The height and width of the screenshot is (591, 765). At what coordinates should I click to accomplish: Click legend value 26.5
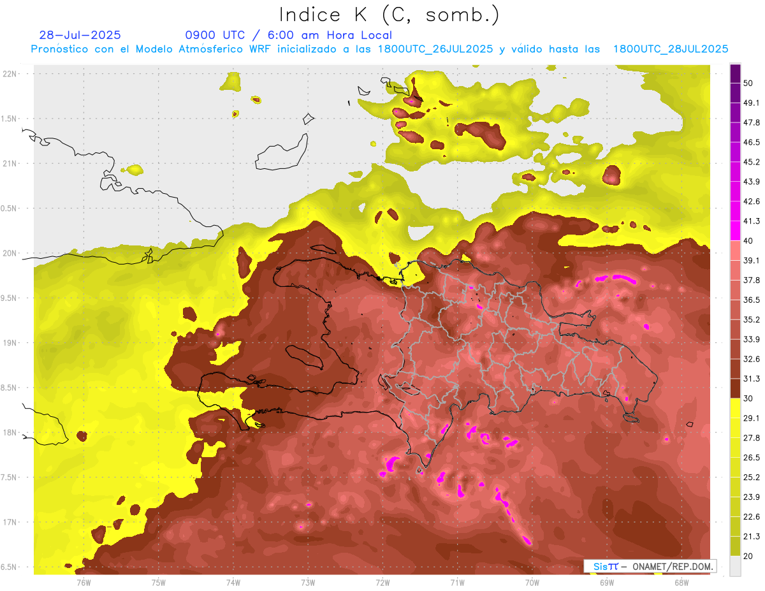pyautogui.click(x=751, y=457)
